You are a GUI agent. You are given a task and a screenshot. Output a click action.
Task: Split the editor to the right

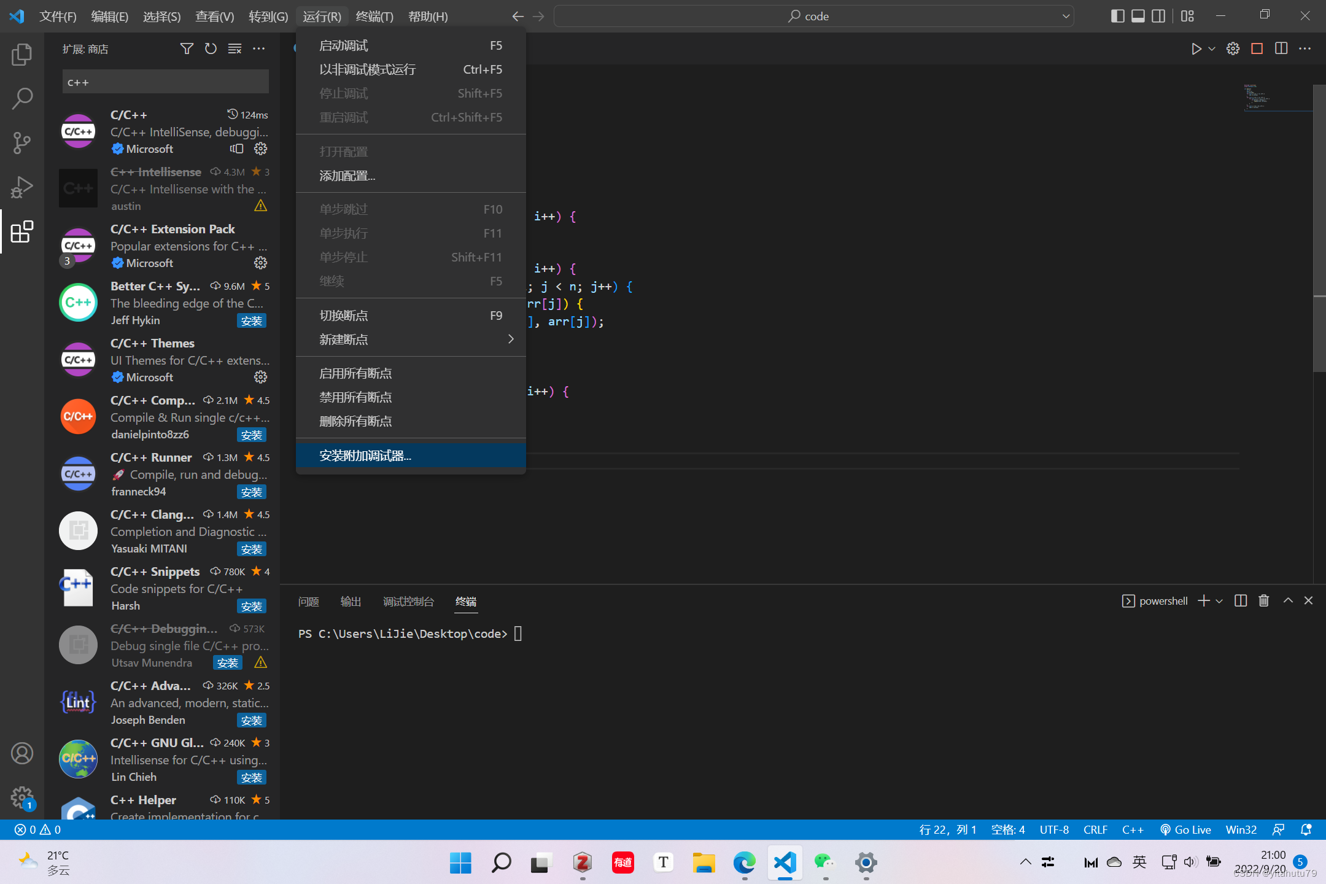[x=1281, y=48]
